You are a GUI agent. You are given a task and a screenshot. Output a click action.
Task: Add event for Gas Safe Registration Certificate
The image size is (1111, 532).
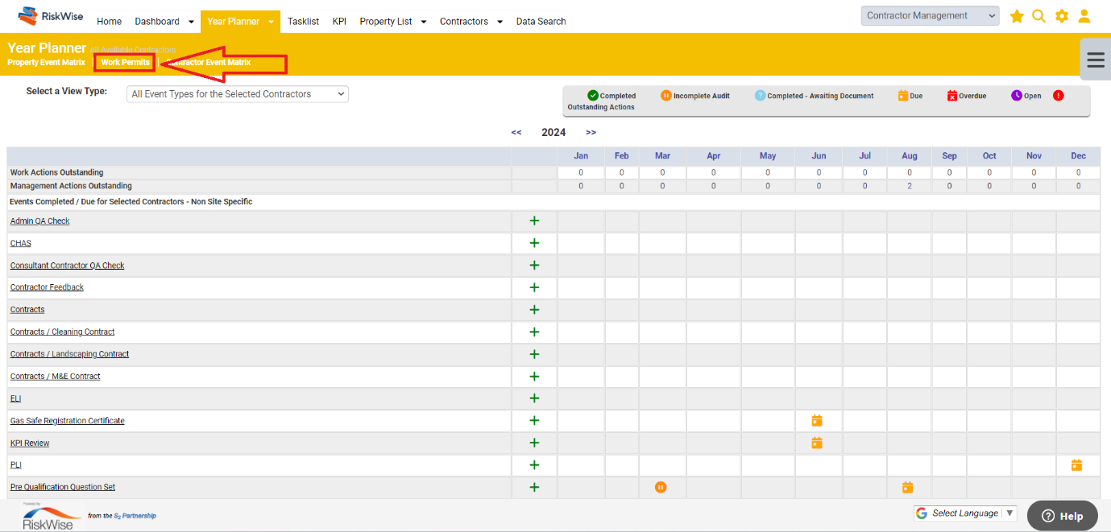point(534,420)
